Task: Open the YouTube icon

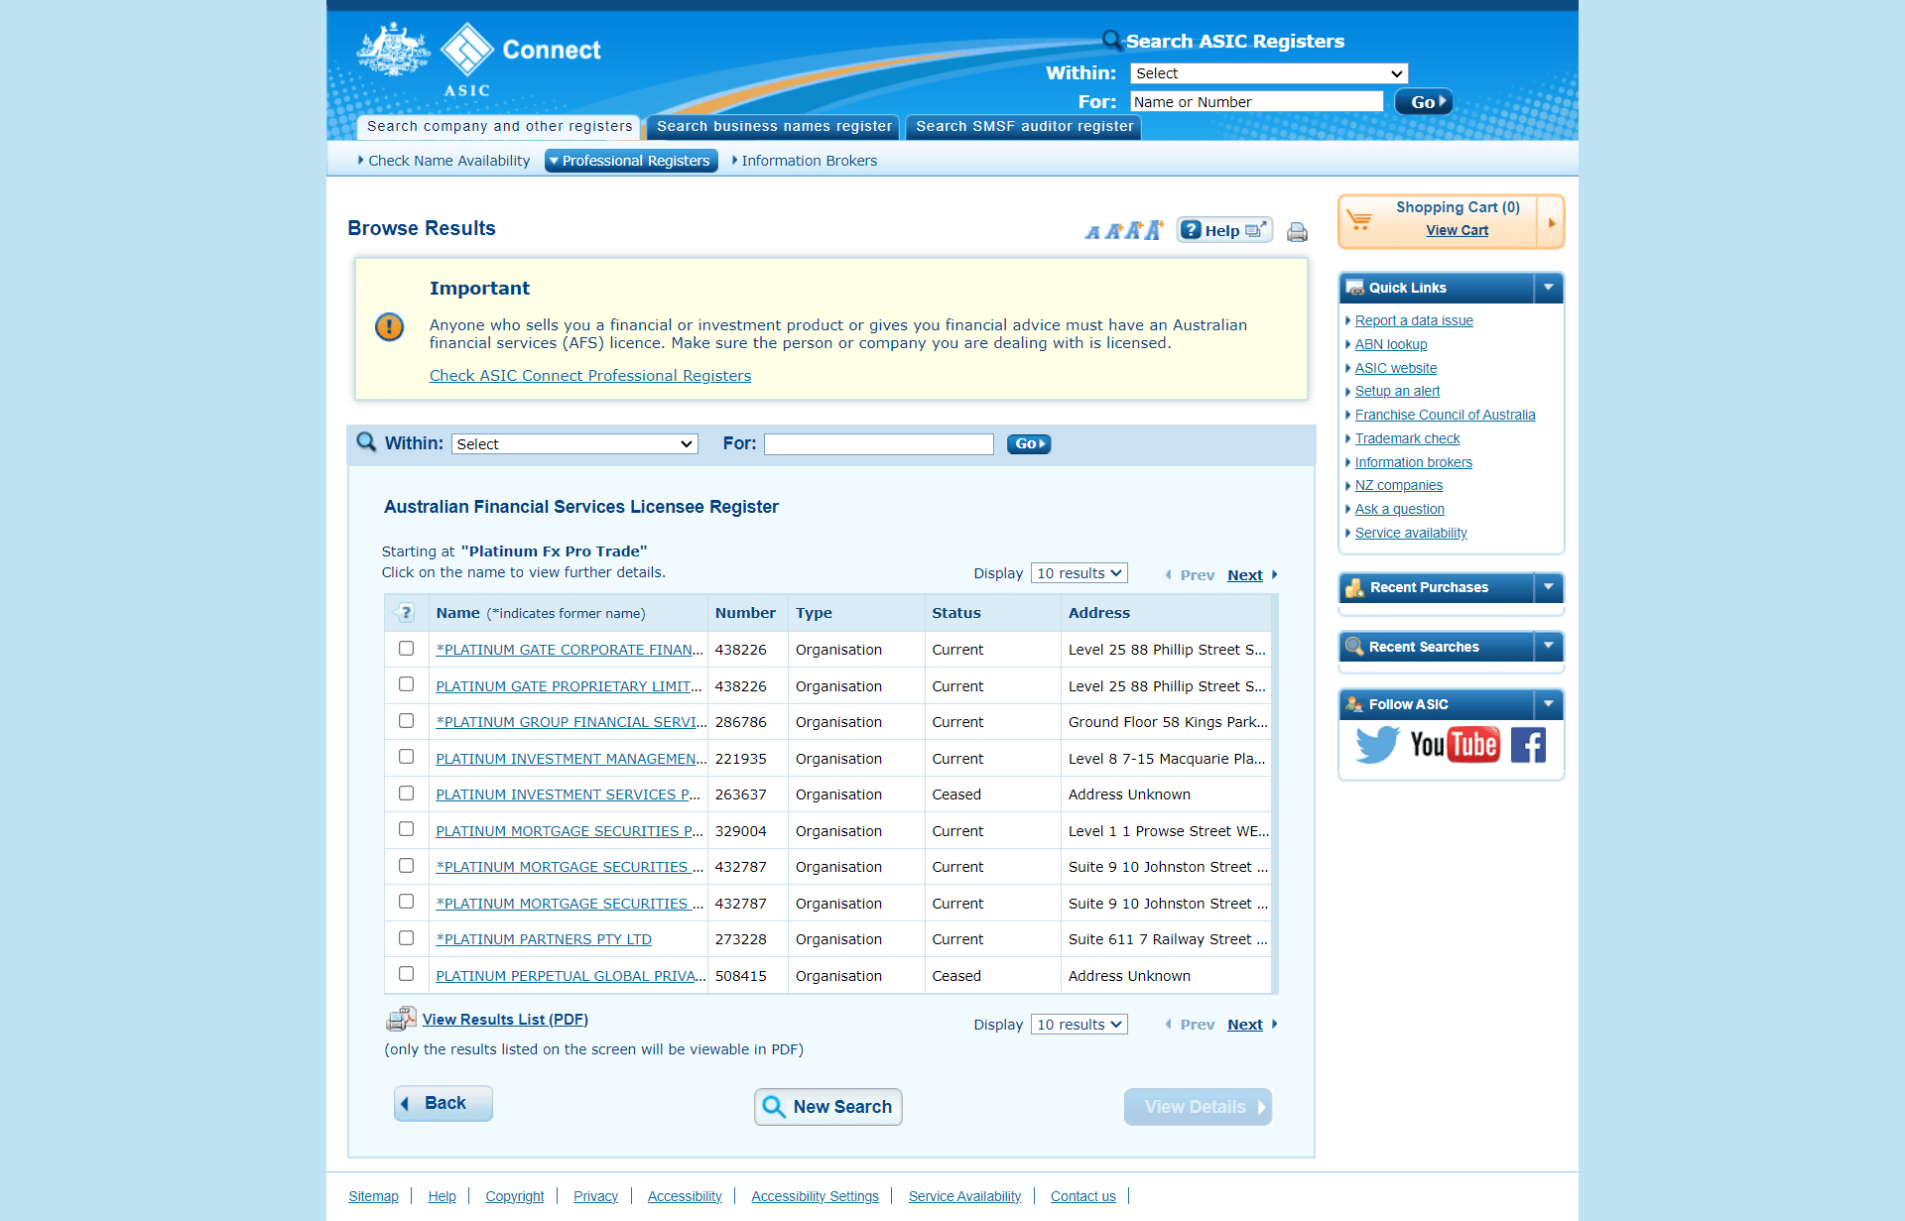Action: (x=1455, y=745)
